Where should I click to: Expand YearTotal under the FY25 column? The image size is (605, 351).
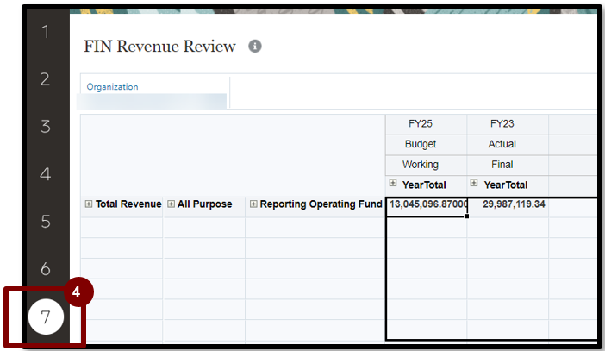[x=393, y=184]
